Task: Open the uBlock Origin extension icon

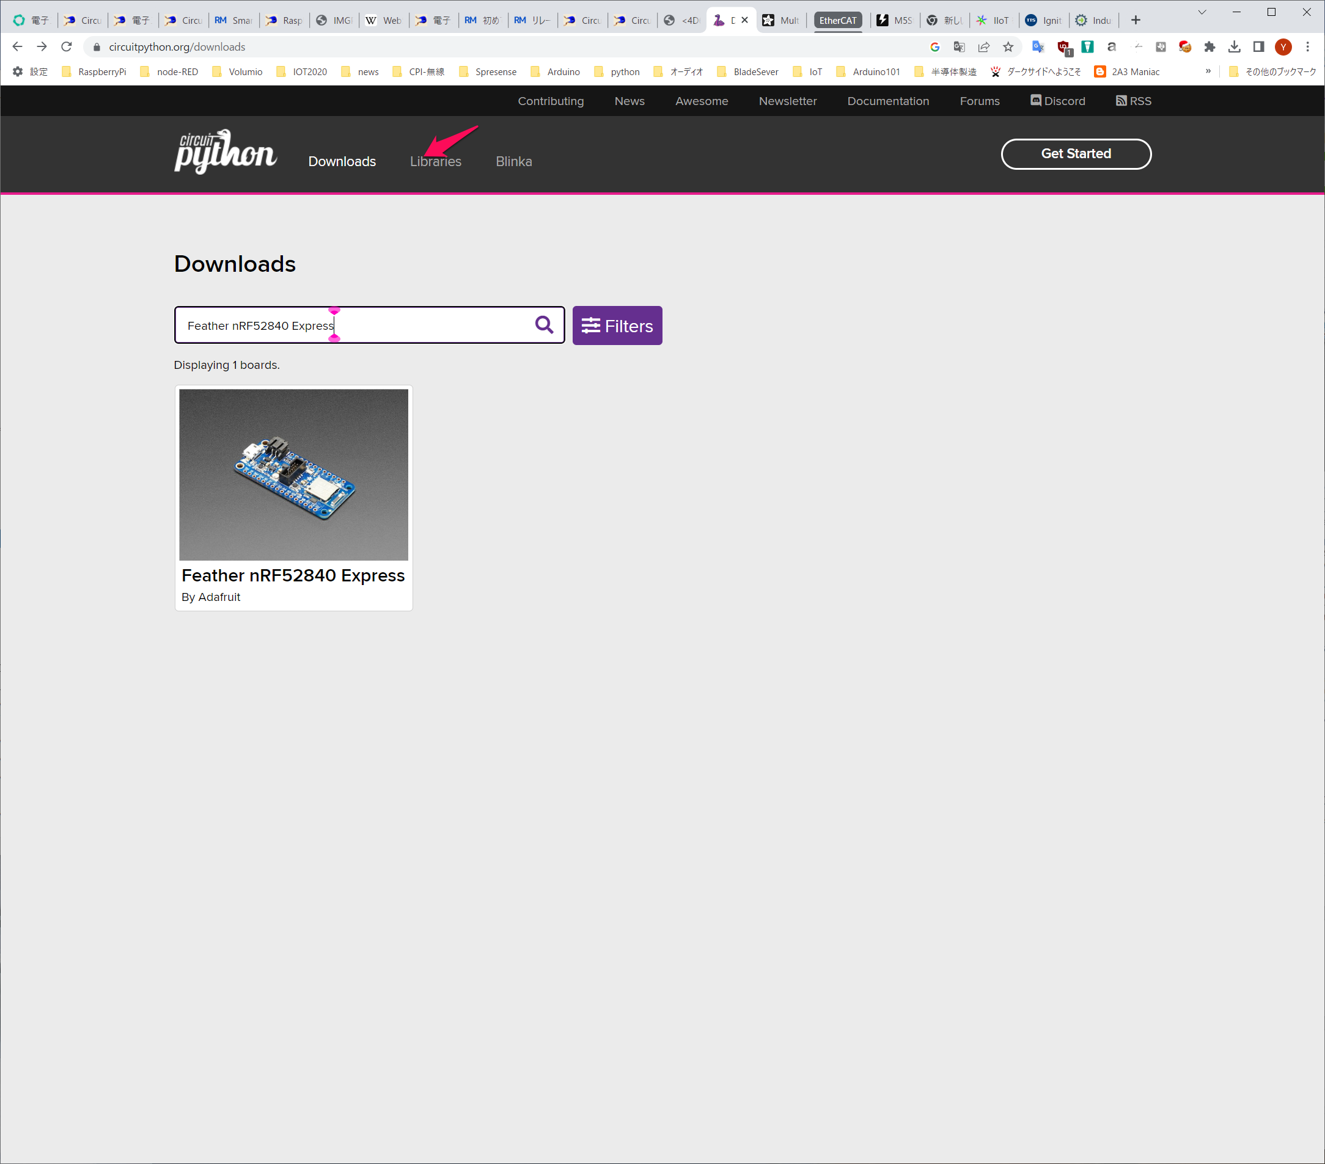Action: coord(1063,46)
